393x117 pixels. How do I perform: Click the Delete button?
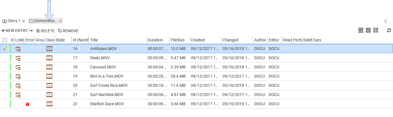tap(45, 31)
